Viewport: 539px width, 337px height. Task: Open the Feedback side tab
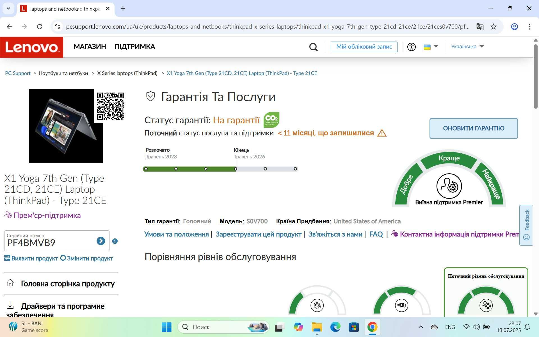[526, 225]
